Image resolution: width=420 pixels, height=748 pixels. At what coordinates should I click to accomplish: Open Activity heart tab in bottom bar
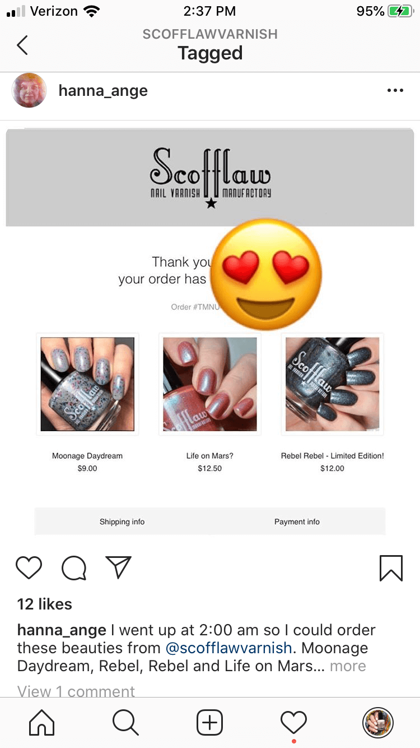[x=293, y=722]
